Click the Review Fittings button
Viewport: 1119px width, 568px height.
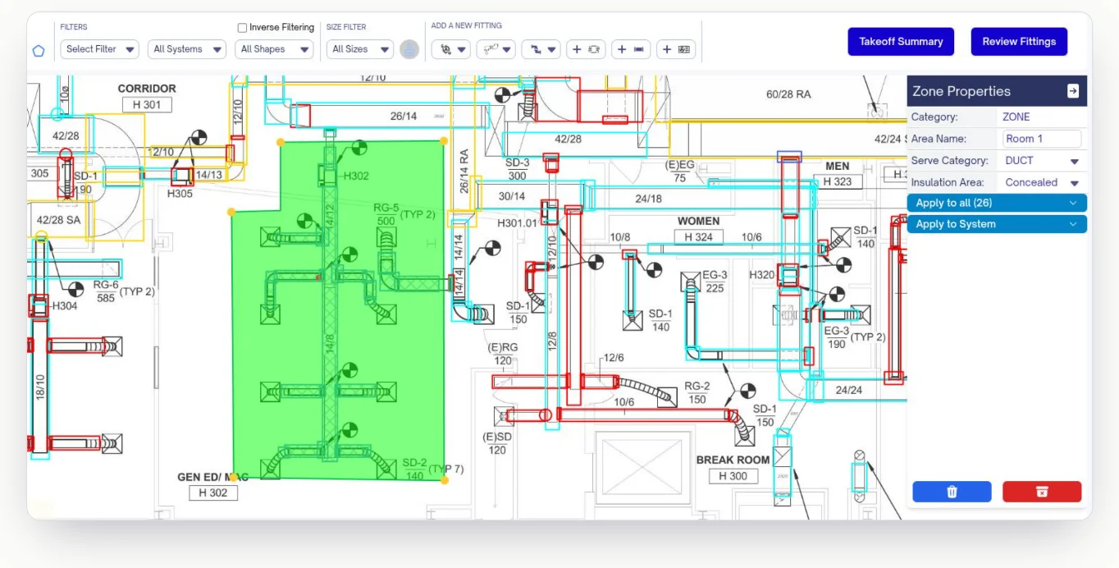point(1019,41)
